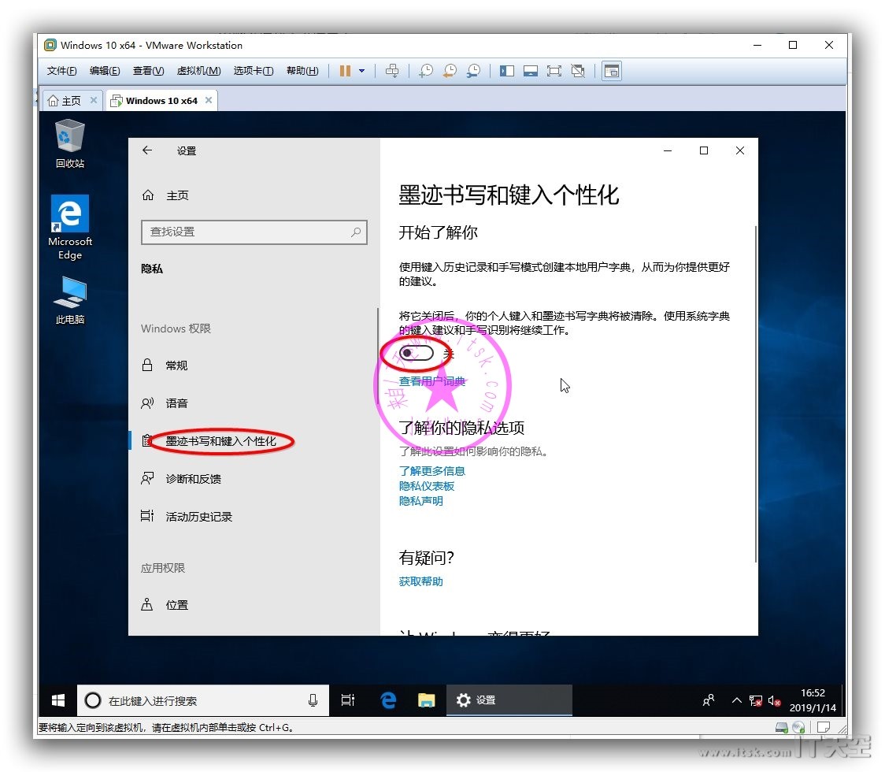
Task: Click the Settings content vertical scrollbar
Action: [755, 394]
